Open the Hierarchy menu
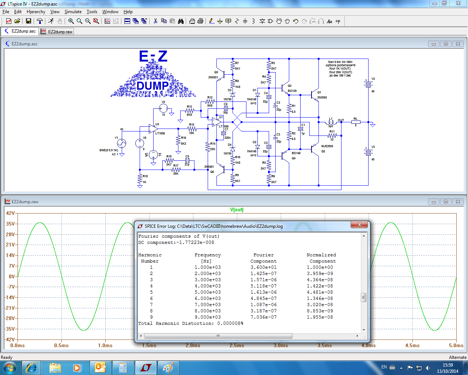Viewport: 468px width, 375px height. (x=36, y=12)
